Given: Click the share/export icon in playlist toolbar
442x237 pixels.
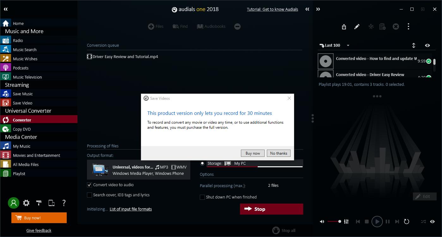Looking at the screenshot, I should click(344, 27).
